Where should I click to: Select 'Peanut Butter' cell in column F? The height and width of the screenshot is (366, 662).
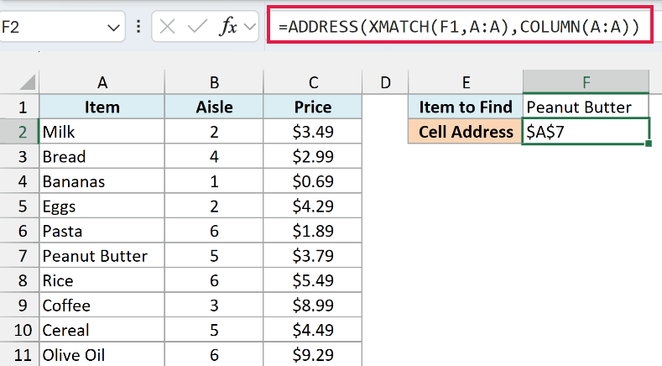586,107
